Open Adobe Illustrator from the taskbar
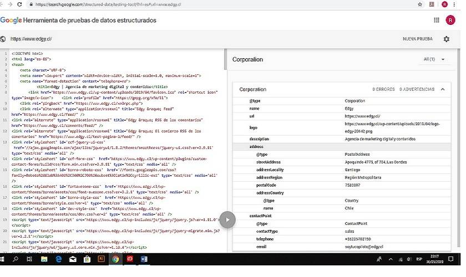The image size is (466, 277). click(101, 259)
